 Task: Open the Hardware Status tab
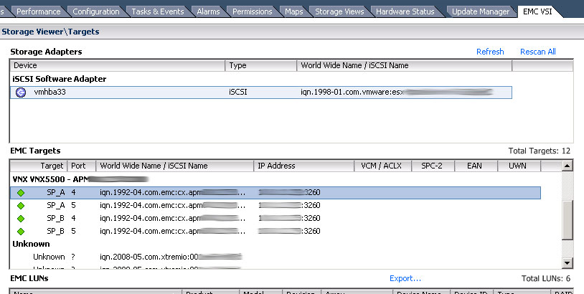coord(405,11)
